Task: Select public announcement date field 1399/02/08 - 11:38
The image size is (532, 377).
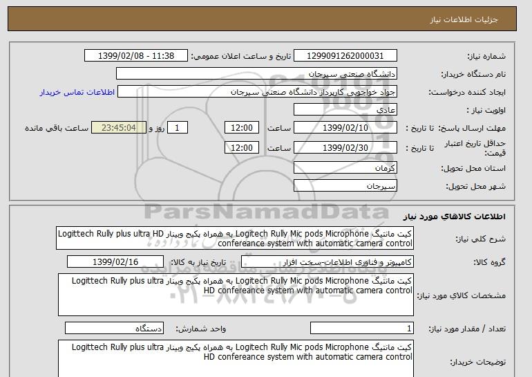Action: pos(135,56)
